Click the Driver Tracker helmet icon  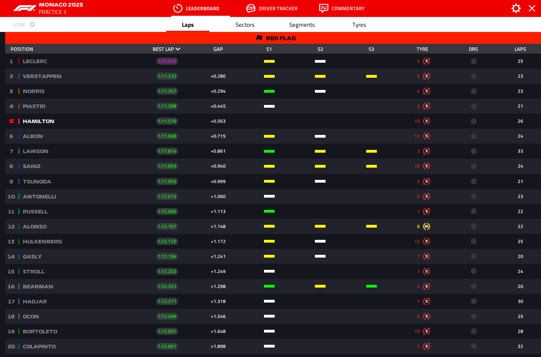pos(251,8)
